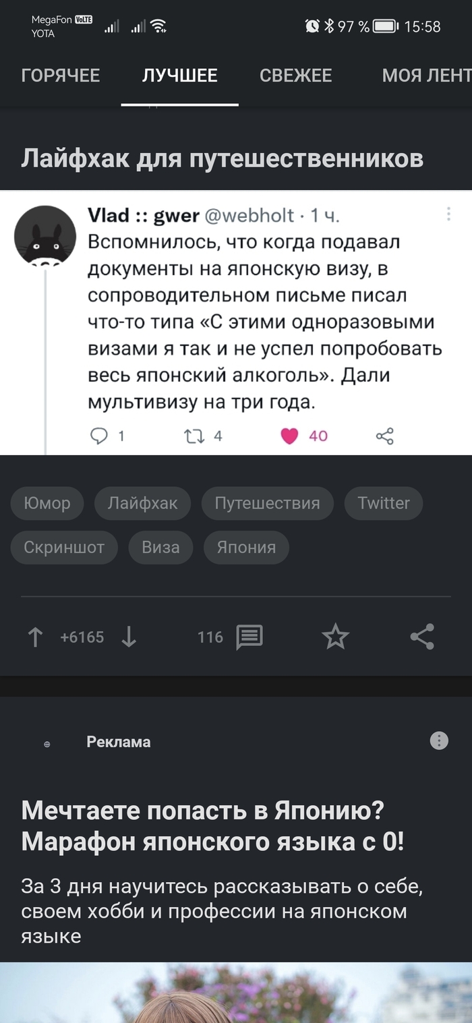Screen dimensions: 472x1023
Task: Open the tweet's three-dot options menu
Action: pos(448,213)
